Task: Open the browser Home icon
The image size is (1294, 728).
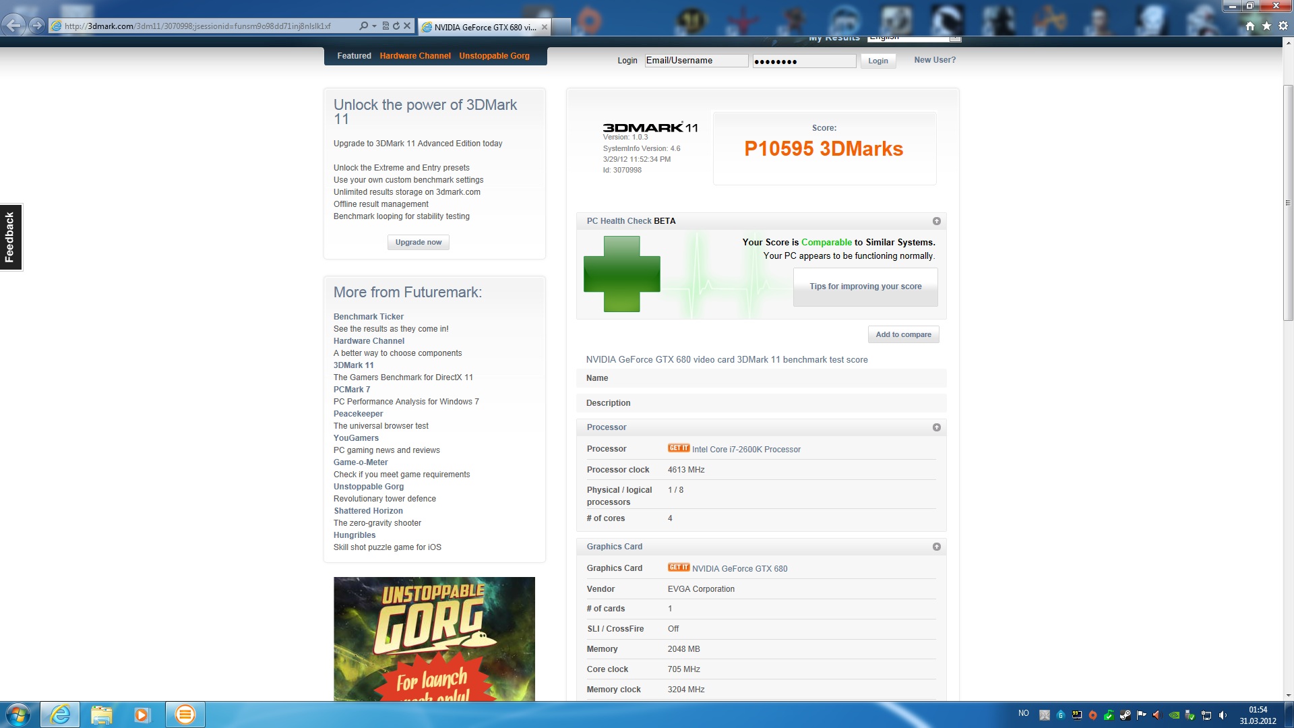Action: pos(1250,26)
